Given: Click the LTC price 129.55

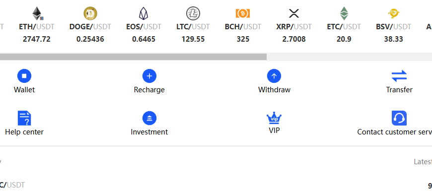Looking at the screenshot, I should click(193, 39).
